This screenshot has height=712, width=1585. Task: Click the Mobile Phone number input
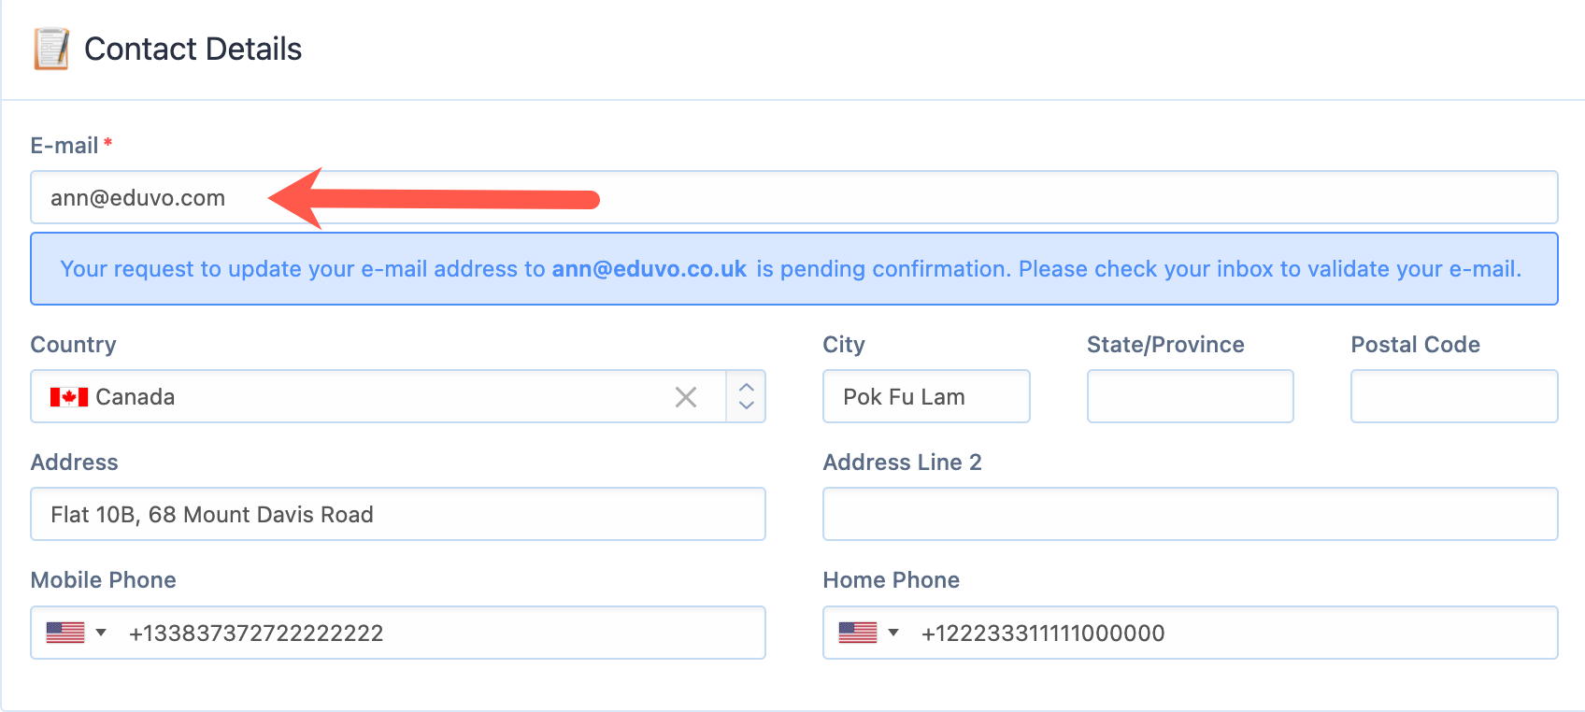point(439,633)
